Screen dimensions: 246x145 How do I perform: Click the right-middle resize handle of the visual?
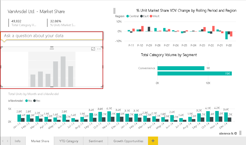click(103, 67)
